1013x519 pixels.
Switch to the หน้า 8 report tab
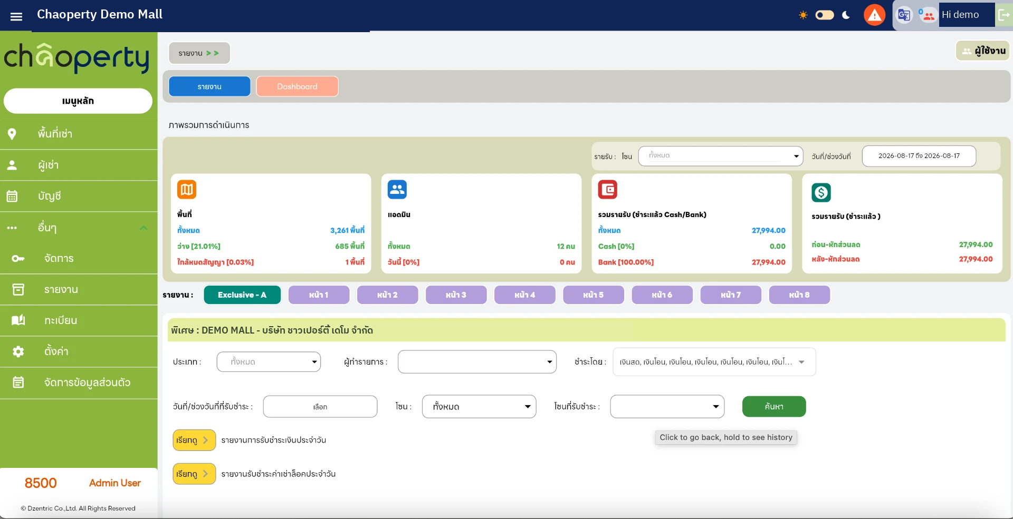coord(799,295)
